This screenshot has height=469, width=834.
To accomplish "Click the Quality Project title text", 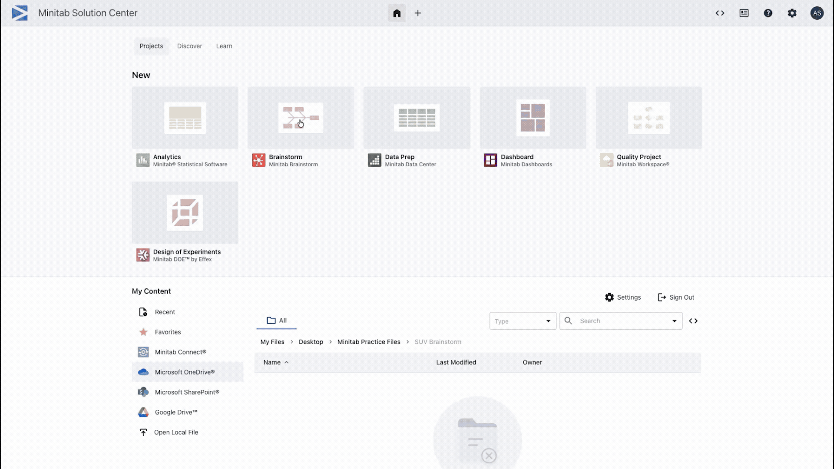I will [x=639, y=157].
